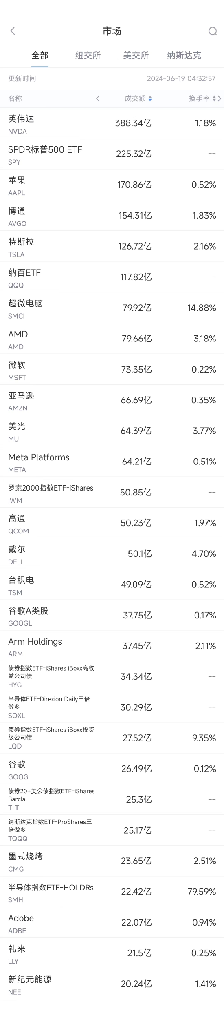
Task: Open the 英伟达 NVDA stock row
Action: [112, 123]
